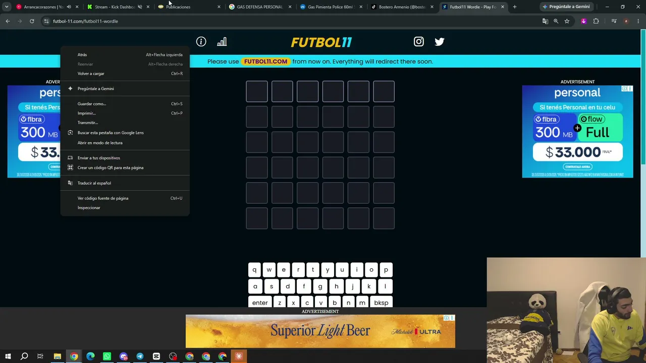This screenshot has height=363, width=646.
Task: Open WhatsApp from the taskbar
Action: pyautogui.click(x=107, y=356)
